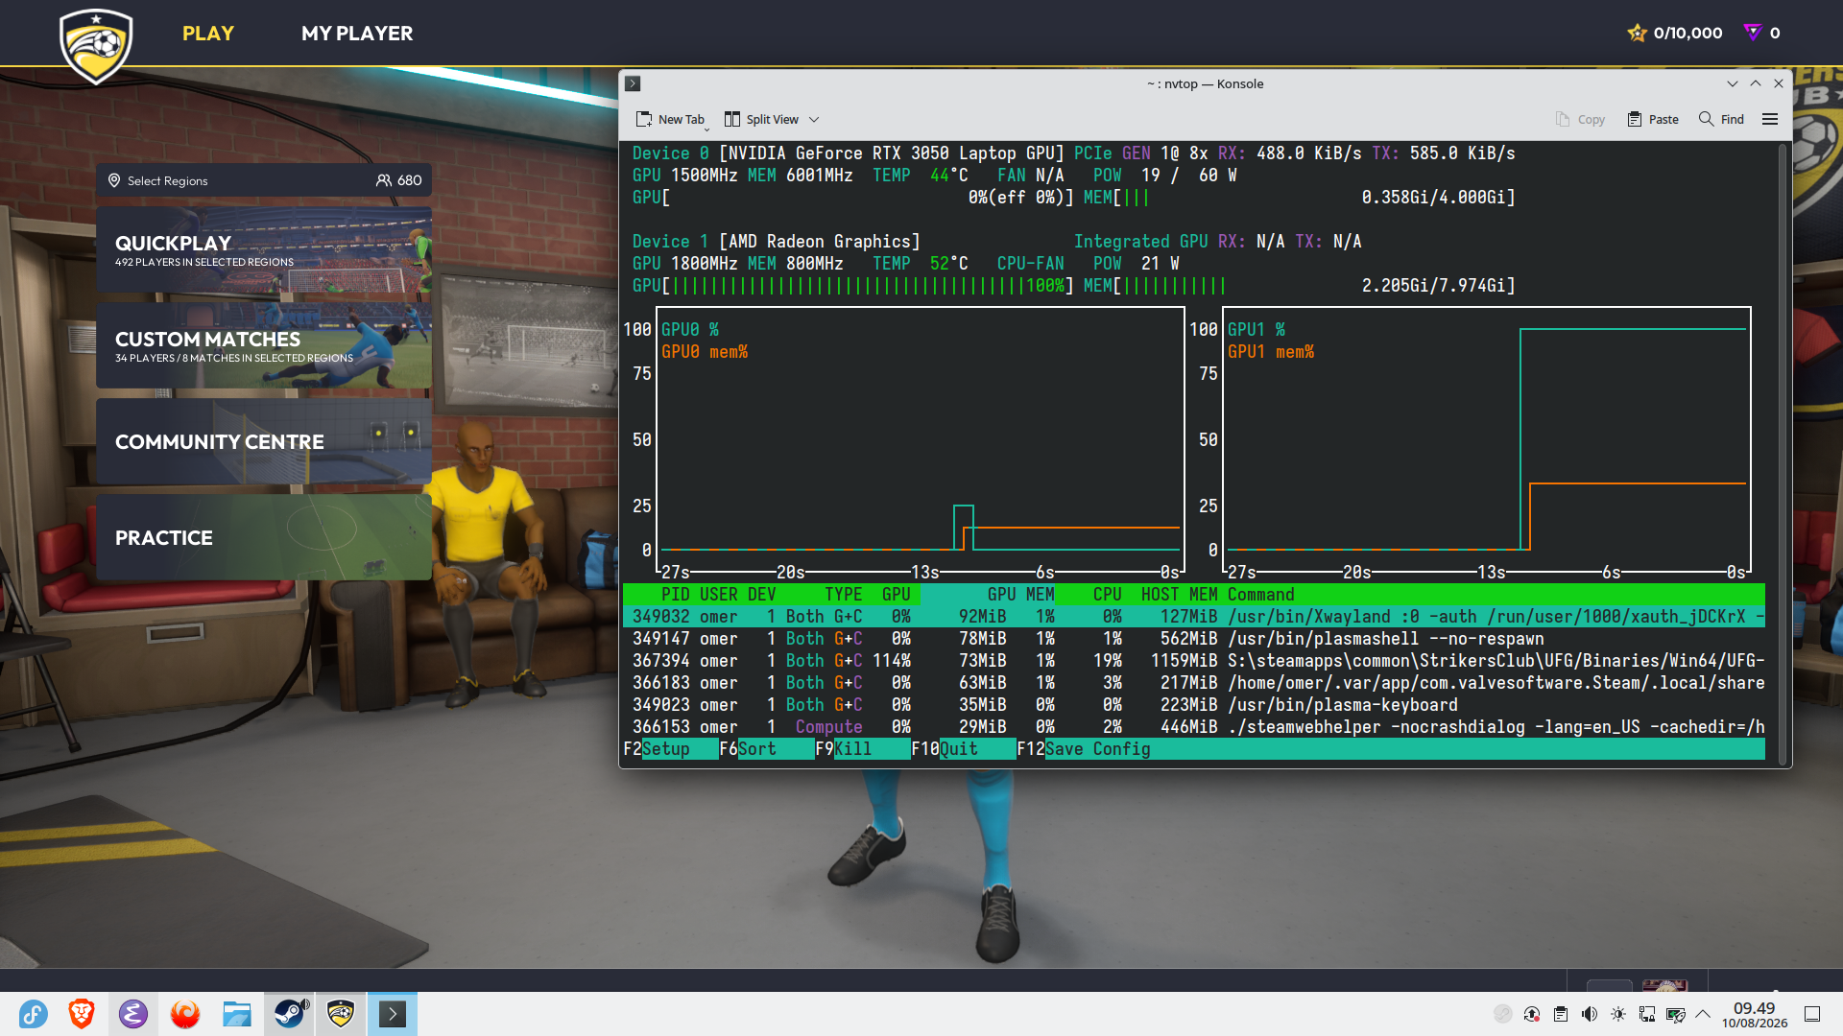Screen dimensions: 1843x1036
Task: Switch to Strikers Club game in taskbar
Action: (341, 1014)
